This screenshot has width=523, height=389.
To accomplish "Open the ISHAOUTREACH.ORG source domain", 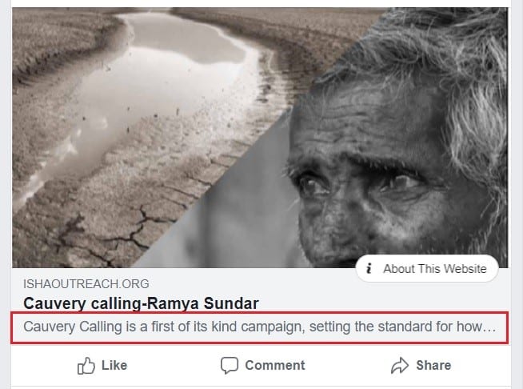I will click(x=86, y=284).
